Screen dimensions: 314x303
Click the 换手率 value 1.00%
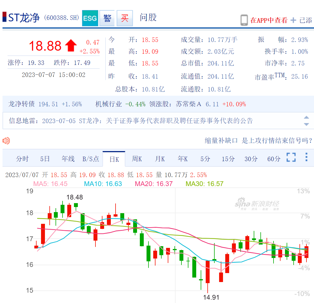[x=299, y=51]
